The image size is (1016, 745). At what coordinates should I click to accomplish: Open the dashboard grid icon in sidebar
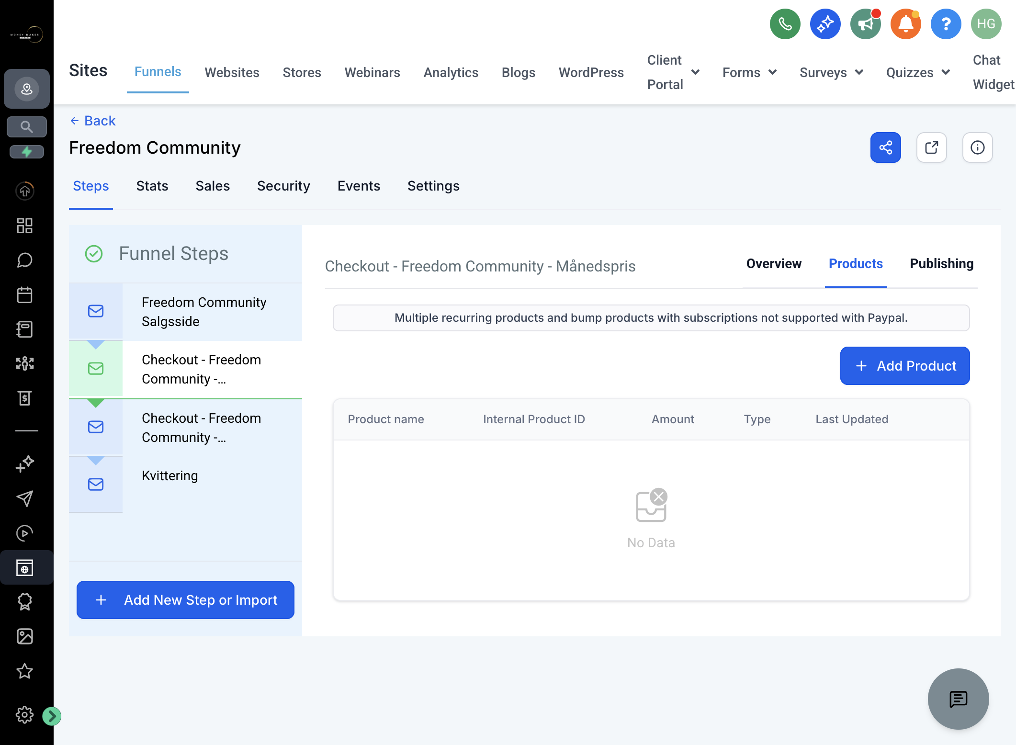click(x=25, y=226)
